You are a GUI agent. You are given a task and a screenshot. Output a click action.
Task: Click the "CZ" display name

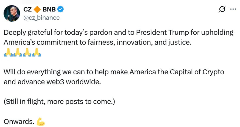pos(28,10)
